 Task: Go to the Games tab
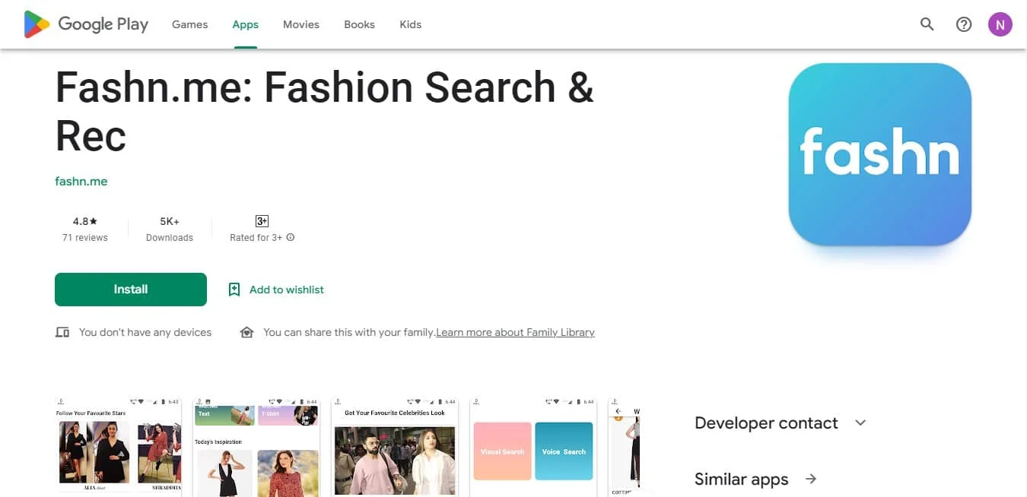[189, 24]
